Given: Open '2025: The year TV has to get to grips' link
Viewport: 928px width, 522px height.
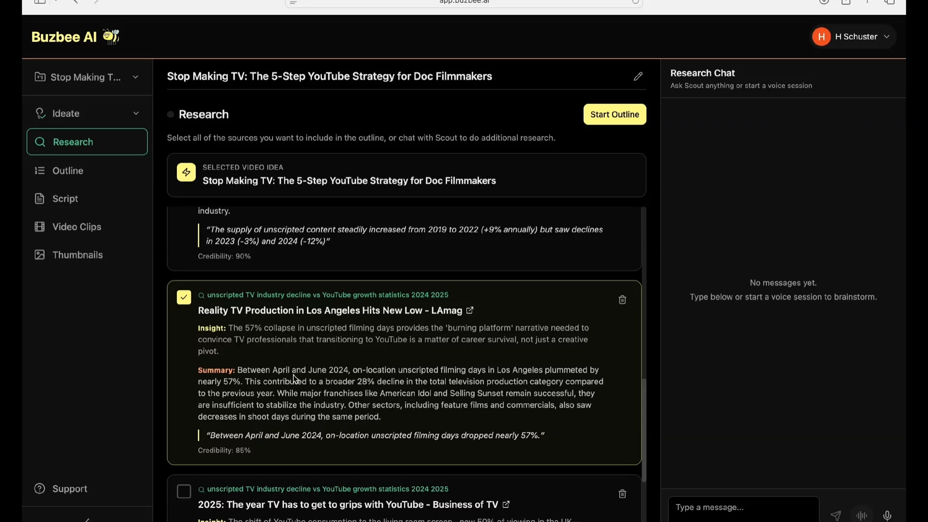Looking at the screenshot, I should tap(348, 505).
